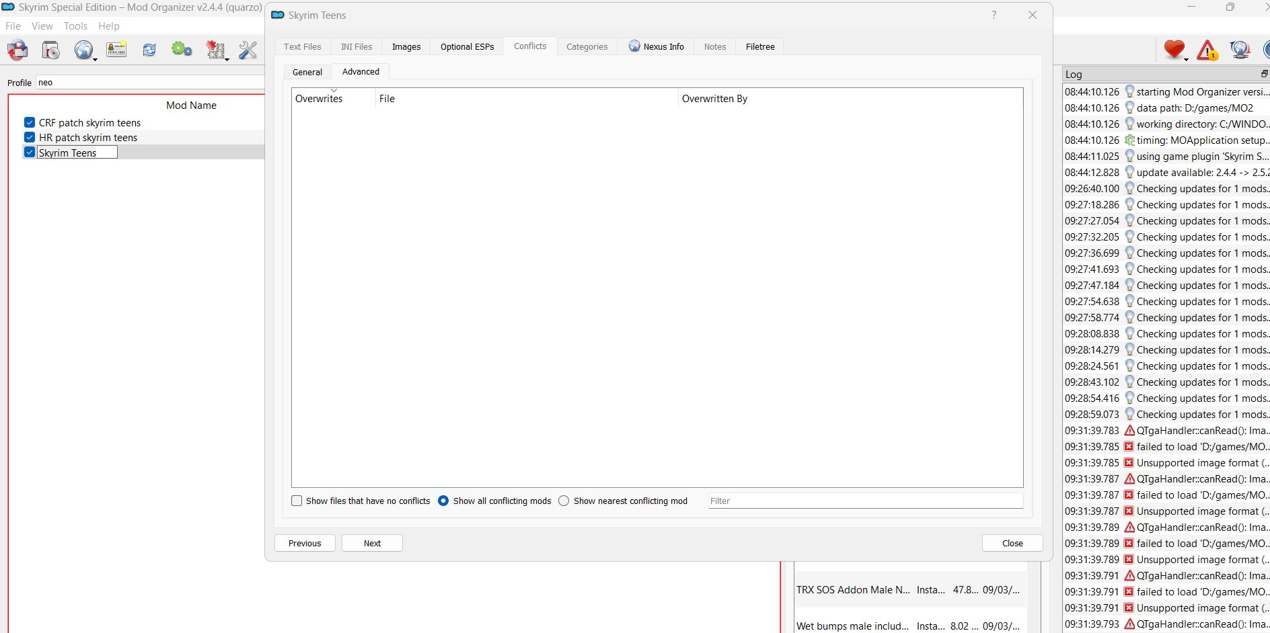Click log entry data path D:/games/MO2
The width and height of the screenshot is (1270, 633).
[x=1166, y=108]
